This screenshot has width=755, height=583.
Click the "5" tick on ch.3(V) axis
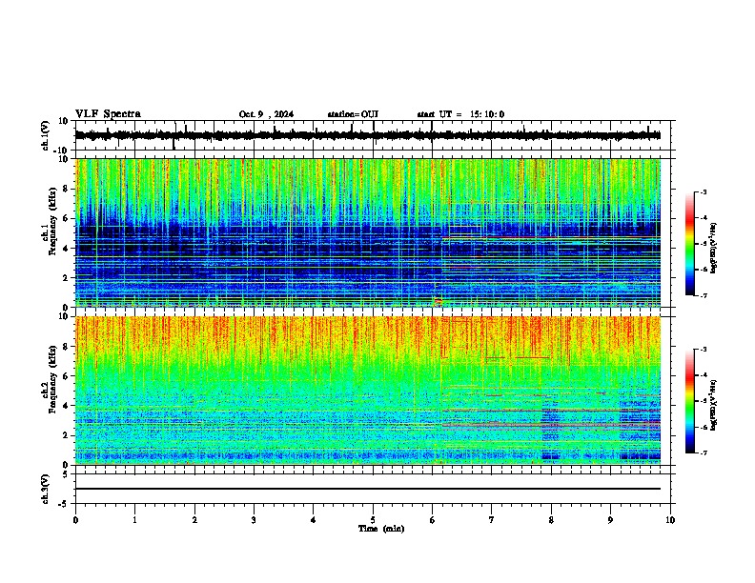tap(66, 474)
